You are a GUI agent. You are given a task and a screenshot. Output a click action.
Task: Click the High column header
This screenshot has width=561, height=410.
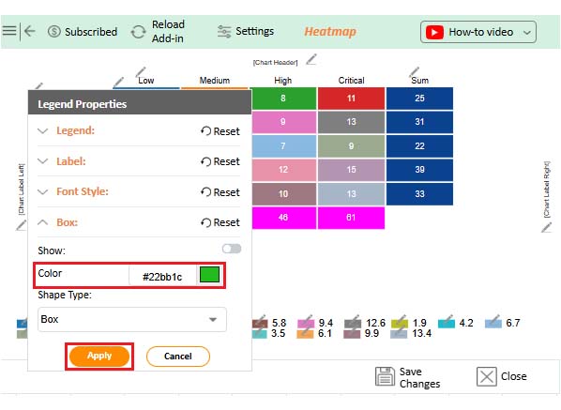tap(283, 81)
